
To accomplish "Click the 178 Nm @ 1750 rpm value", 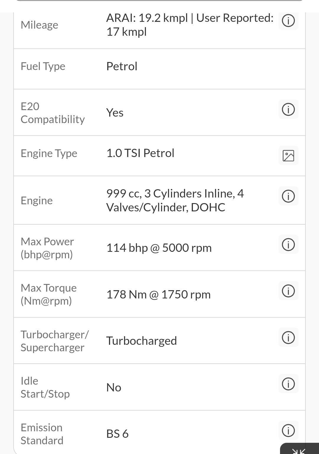I will click(158, 295).
